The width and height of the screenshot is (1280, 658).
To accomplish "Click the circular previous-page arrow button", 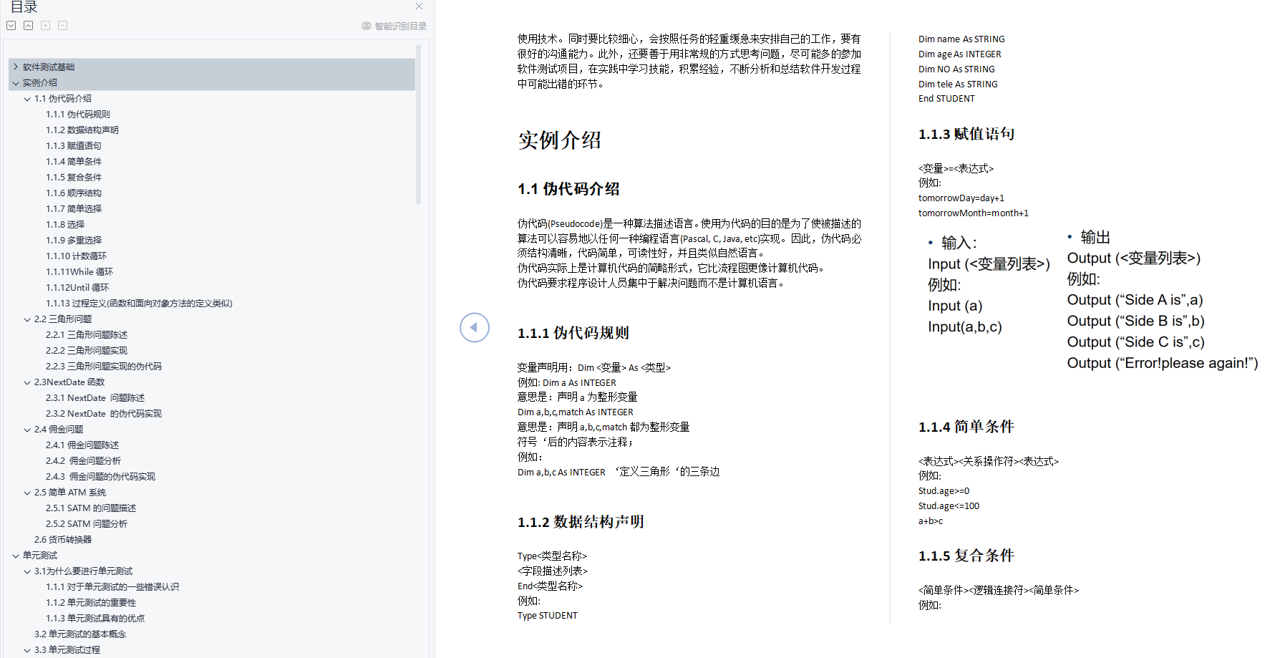I will (474, 327).
